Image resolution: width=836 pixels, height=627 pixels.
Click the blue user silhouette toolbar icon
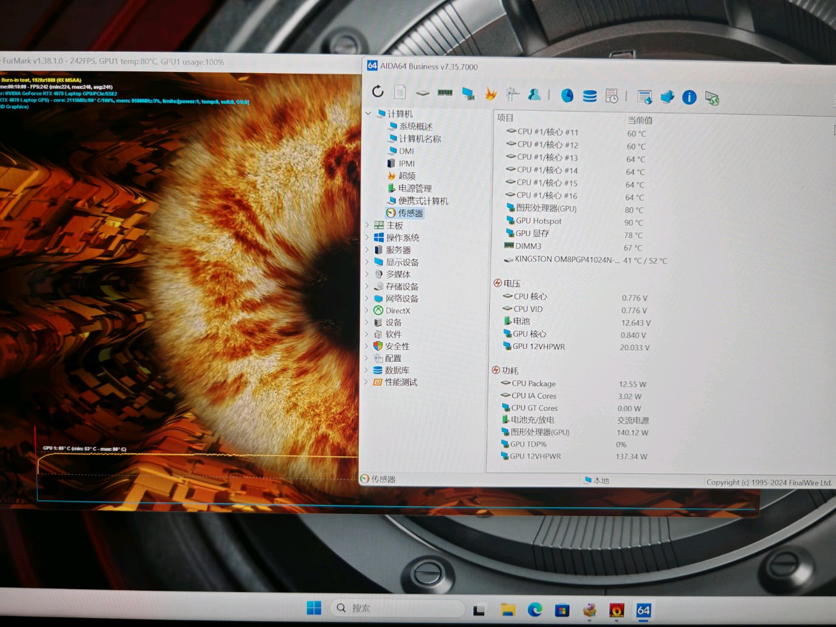coord(534,95)
